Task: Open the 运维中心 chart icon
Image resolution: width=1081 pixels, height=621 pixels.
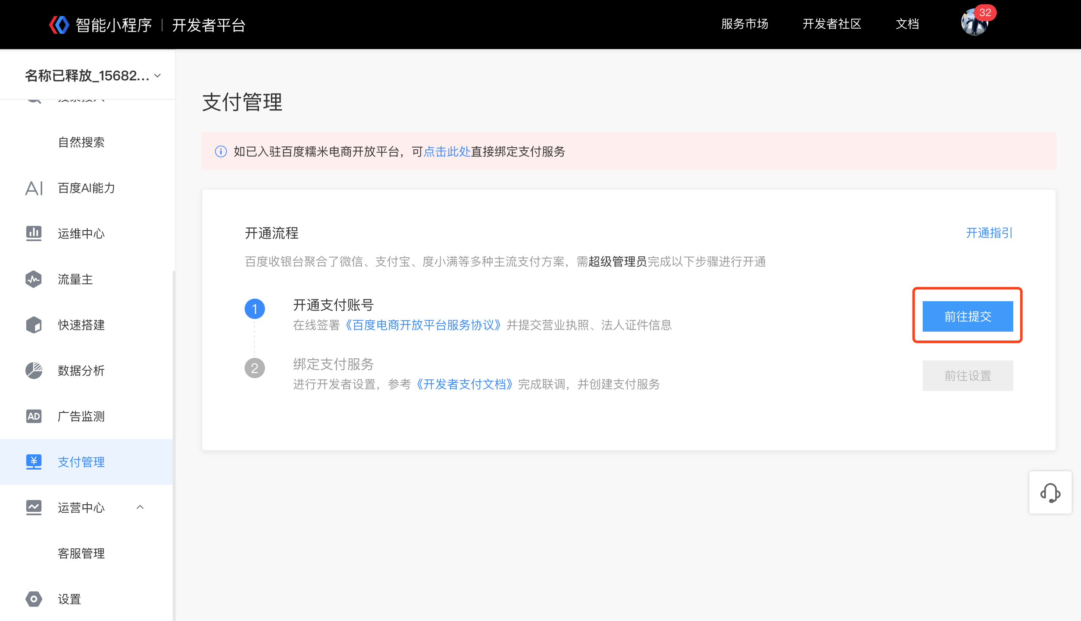Action: tap(34, 234)
